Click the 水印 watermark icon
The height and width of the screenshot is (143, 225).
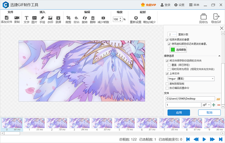[x=50, y=20]
